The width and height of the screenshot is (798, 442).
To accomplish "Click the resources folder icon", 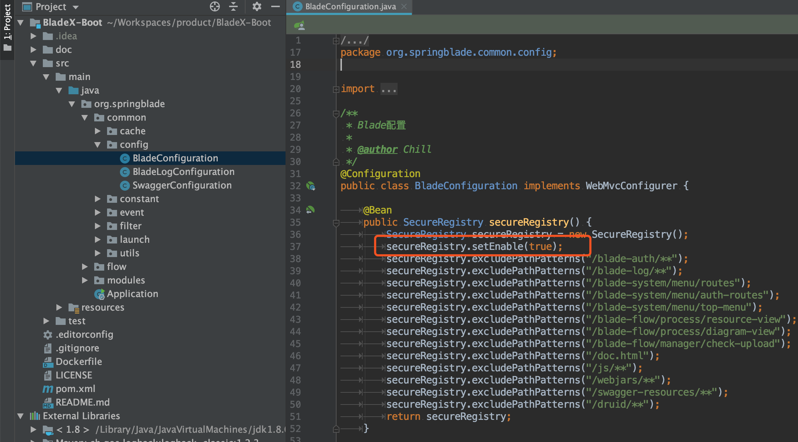I will (x=74, y=308).
